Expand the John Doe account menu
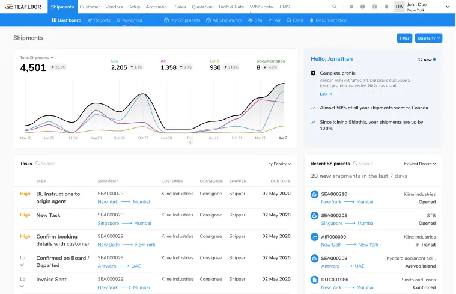Screen dimensions: 456x294 pos(448,7)
